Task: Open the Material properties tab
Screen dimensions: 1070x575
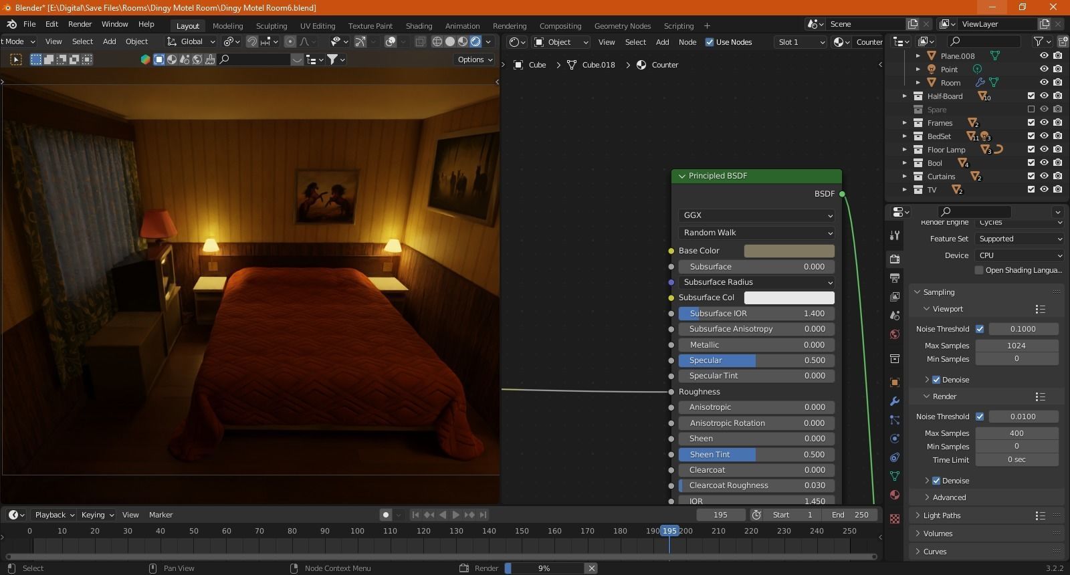Action: pos(895,495)
